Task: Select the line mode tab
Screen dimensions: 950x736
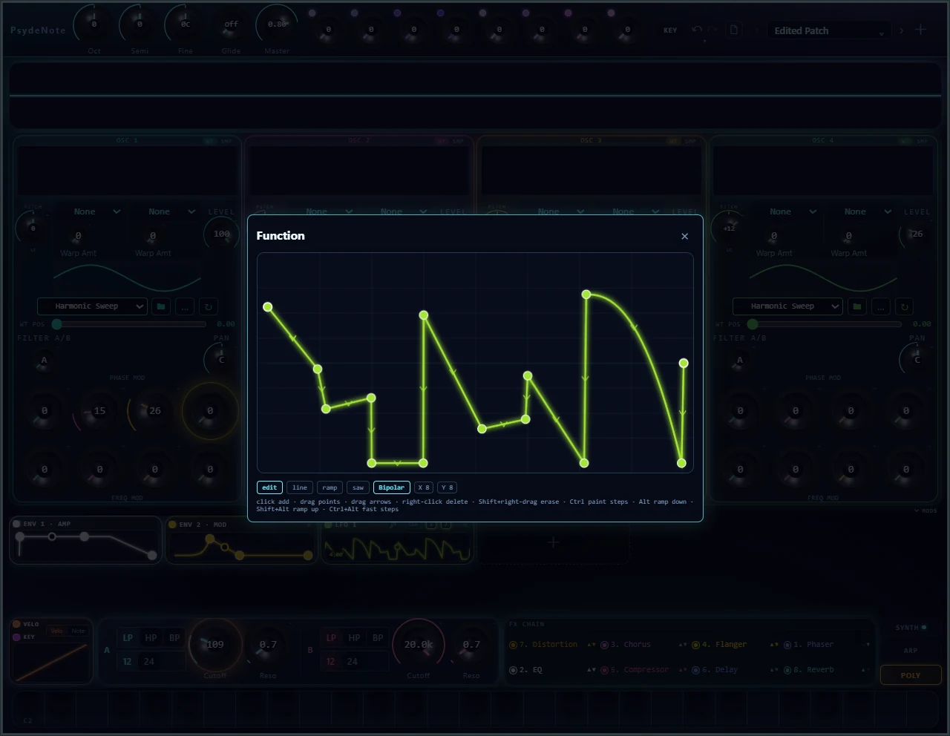Action: [x=300, y=487]
